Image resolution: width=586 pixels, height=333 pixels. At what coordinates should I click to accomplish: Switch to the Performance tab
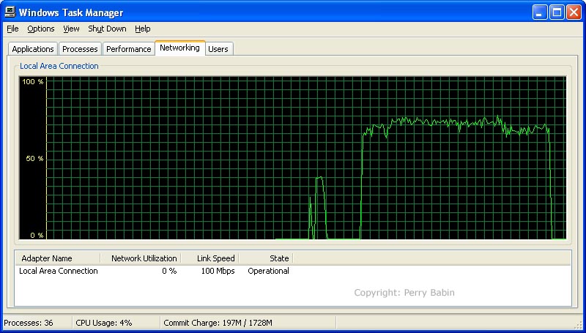129,49
